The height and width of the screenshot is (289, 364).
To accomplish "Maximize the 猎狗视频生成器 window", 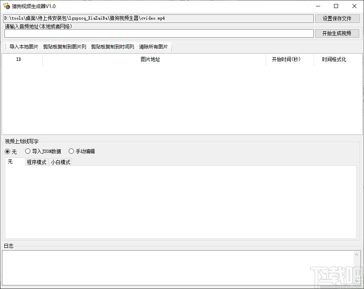I will point(336,6).
